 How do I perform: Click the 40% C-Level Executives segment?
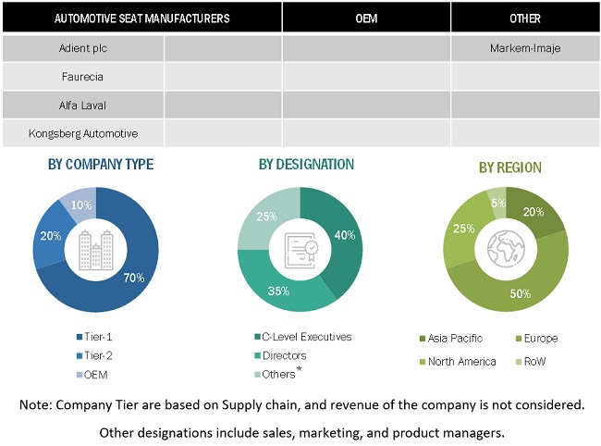(x=340, y=234)
